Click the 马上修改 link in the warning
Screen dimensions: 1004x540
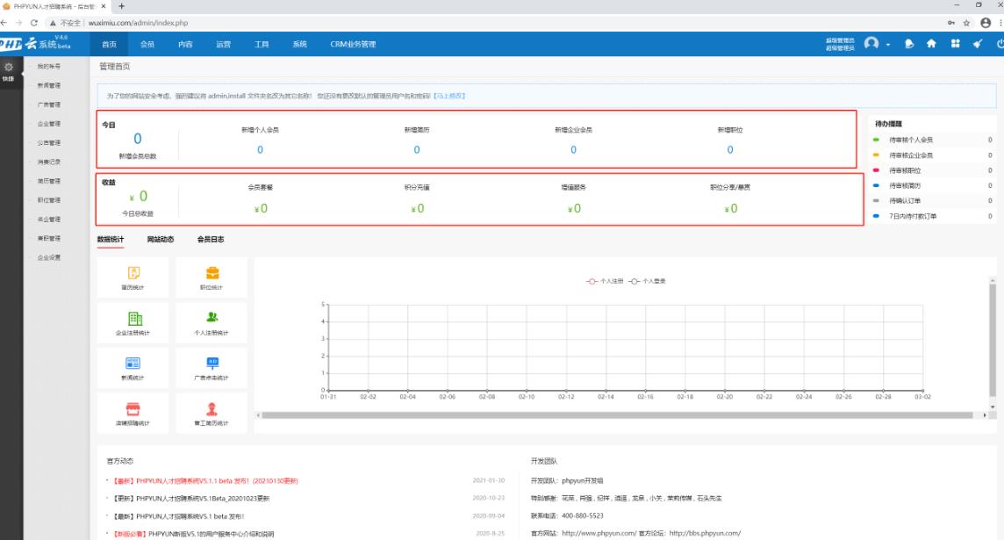click(x=449, y=95)
